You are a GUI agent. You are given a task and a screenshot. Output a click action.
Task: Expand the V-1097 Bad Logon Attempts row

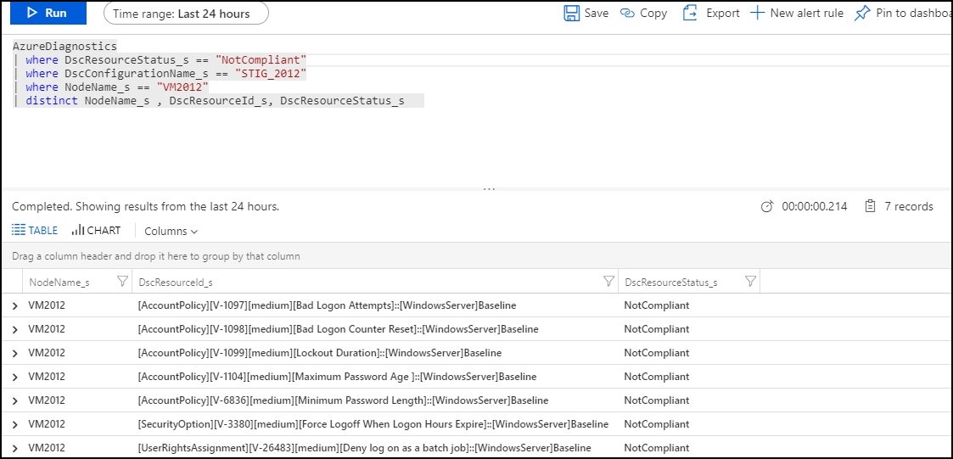[x=14, y=305]
